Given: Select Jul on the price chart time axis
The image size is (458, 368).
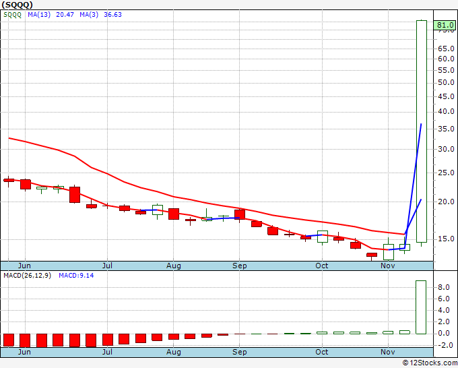Looking at the screenshot, I should tap(107, 266).
